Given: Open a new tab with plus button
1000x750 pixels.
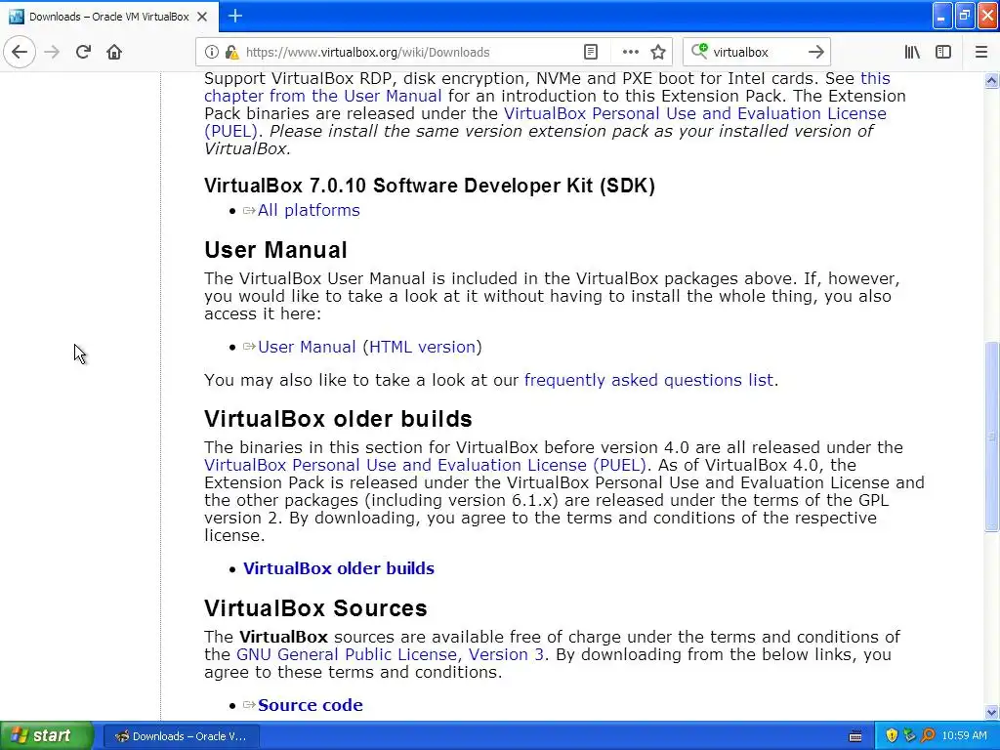Looking at the screenshot, I should point(234,16).
